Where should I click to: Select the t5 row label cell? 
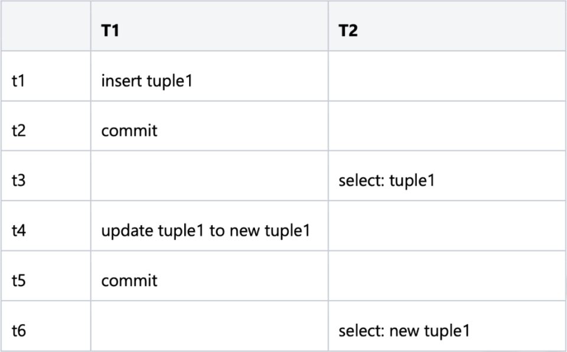[19, 281]
